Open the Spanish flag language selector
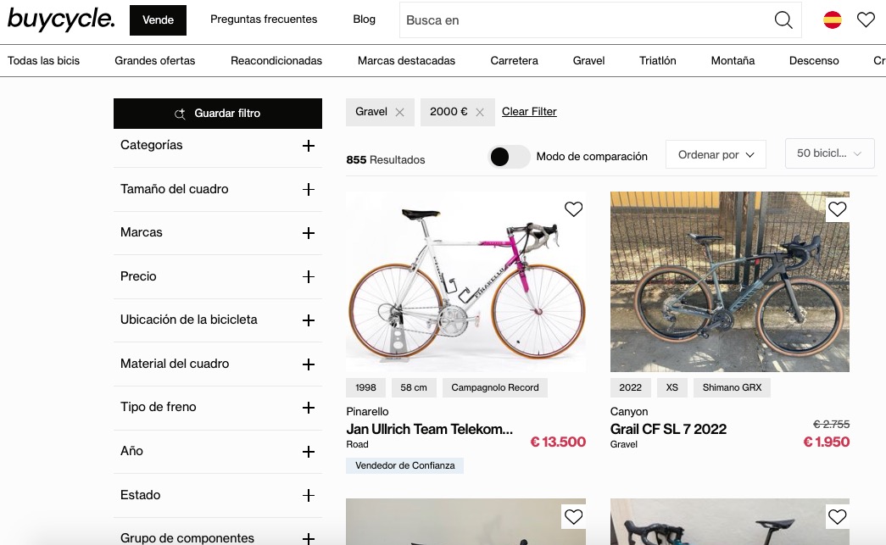886x545 pixels. pos(833,20)
